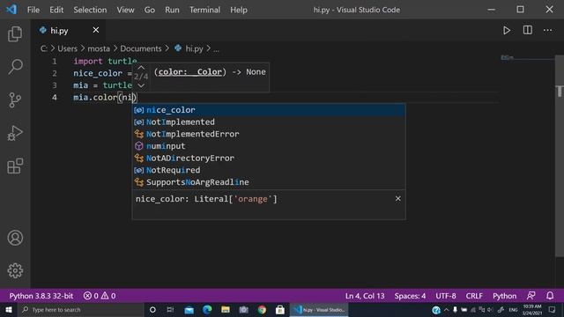Open the Edit menu
Viewport: 564px width, 317px height.
56,10
